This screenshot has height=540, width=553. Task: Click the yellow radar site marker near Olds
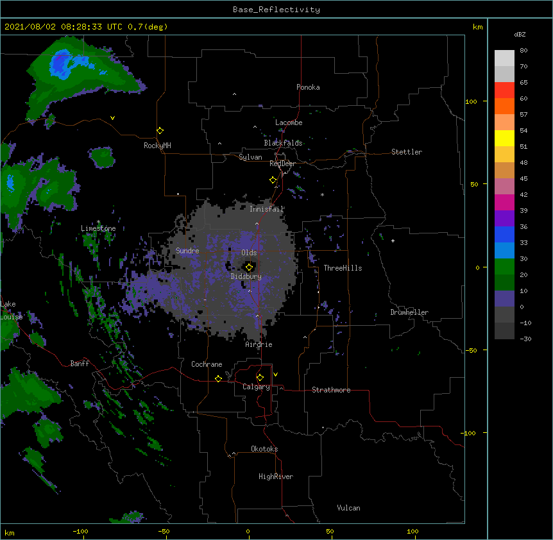[x=249, y=267]
